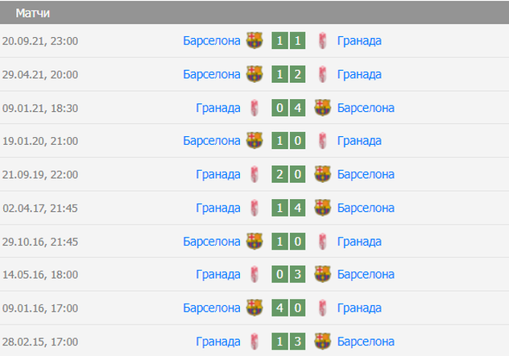This screenshot has height=356, width=509.
Task: Open Гранада link in 09.01.21 match
Action: pos(218,108)
